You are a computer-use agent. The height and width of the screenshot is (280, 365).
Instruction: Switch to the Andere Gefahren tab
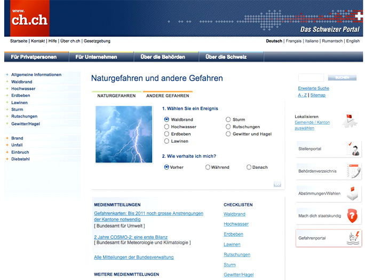pos(168,96)
